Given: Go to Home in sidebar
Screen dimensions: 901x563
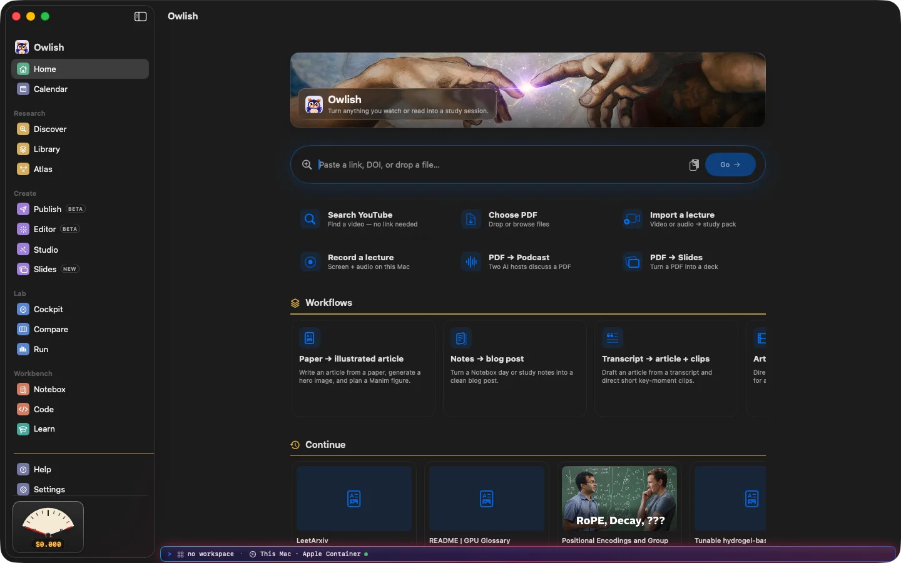Looking at the screenshot, I should pyautogui.click(x=80, y=69).
